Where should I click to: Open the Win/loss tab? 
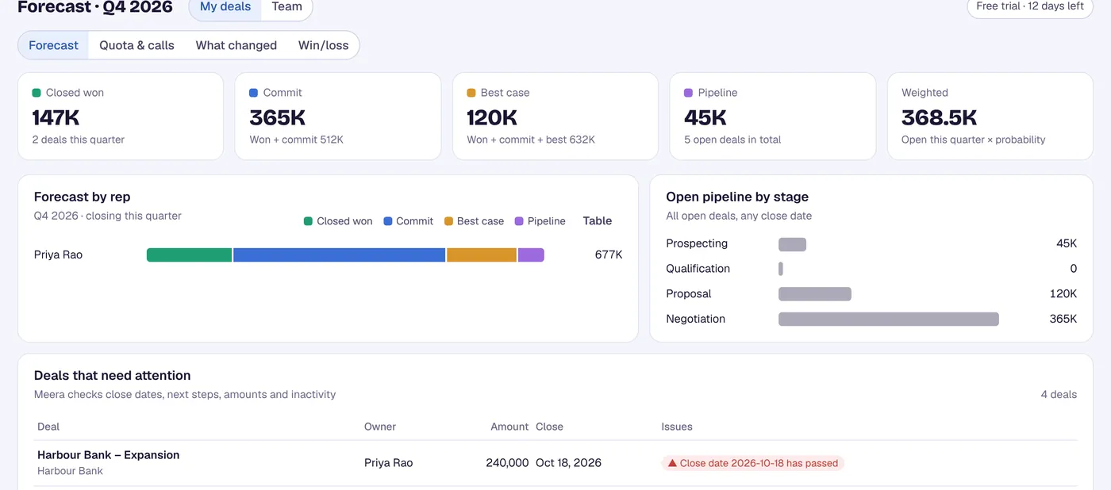pos(323,45)
